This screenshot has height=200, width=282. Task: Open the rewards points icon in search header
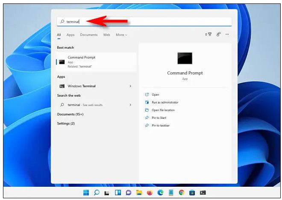tap(209, 35)
